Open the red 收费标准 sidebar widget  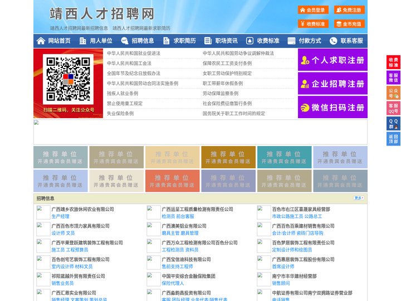(393, 62)
